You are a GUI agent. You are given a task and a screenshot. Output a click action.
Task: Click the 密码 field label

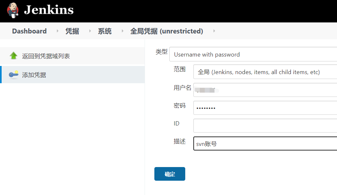coord(179,106)
